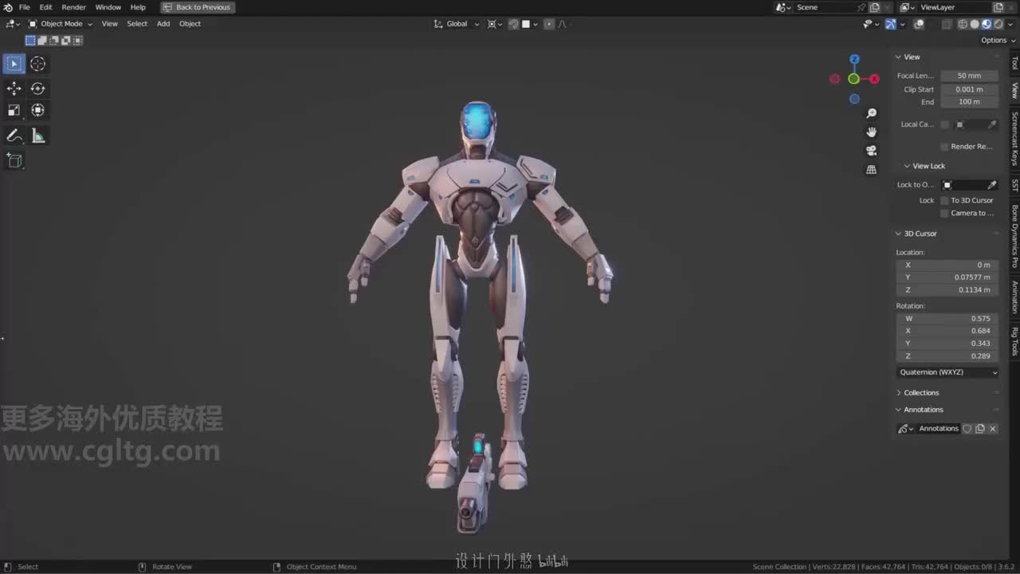The height and width of the screenshot is (574, 1020).
Task: Pick the Rotate tool
Action: 38,88
